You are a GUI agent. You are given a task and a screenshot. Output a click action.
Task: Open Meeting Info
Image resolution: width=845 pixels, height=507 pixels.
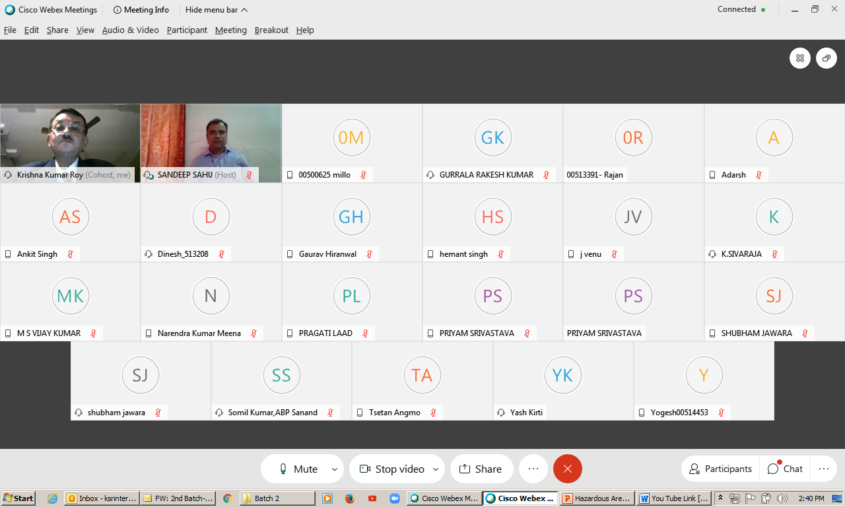coord(141,10)
